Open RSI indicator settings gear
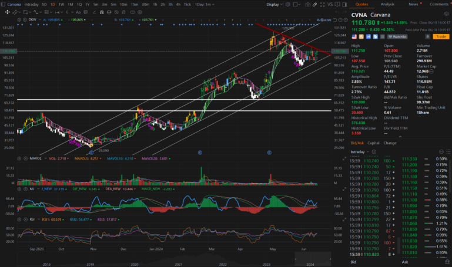The width and height of the screenshot is (452, 267). 19,219
